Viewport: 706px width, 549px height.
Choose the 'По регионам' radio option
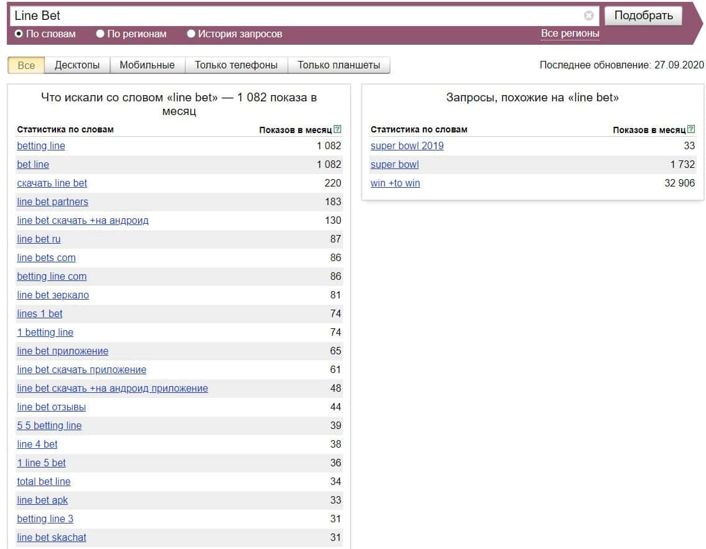click(x=100, y=34)
